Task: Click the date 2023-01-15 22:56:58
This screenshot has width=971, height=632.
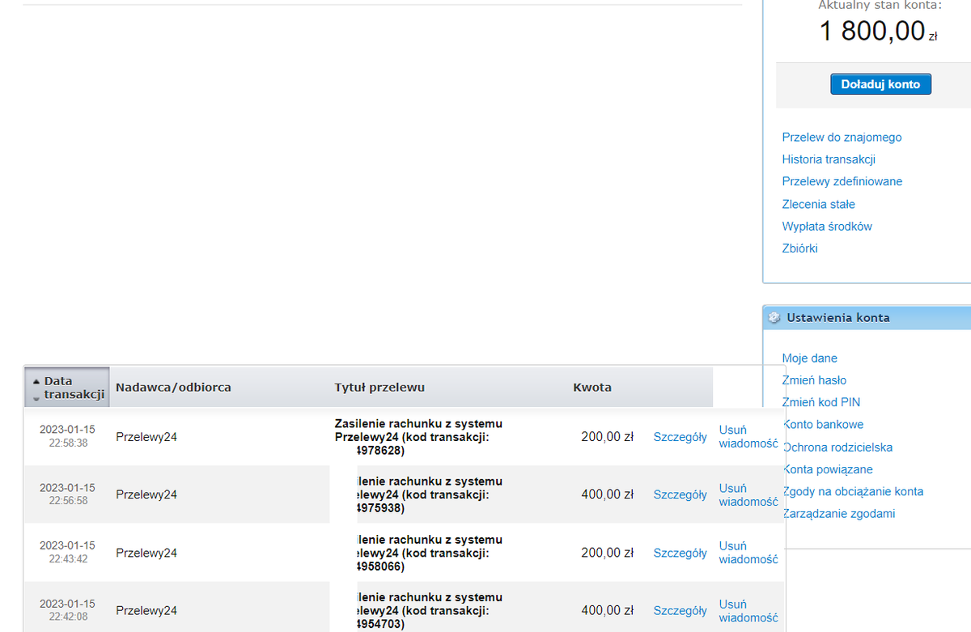Action: [67, 494]
